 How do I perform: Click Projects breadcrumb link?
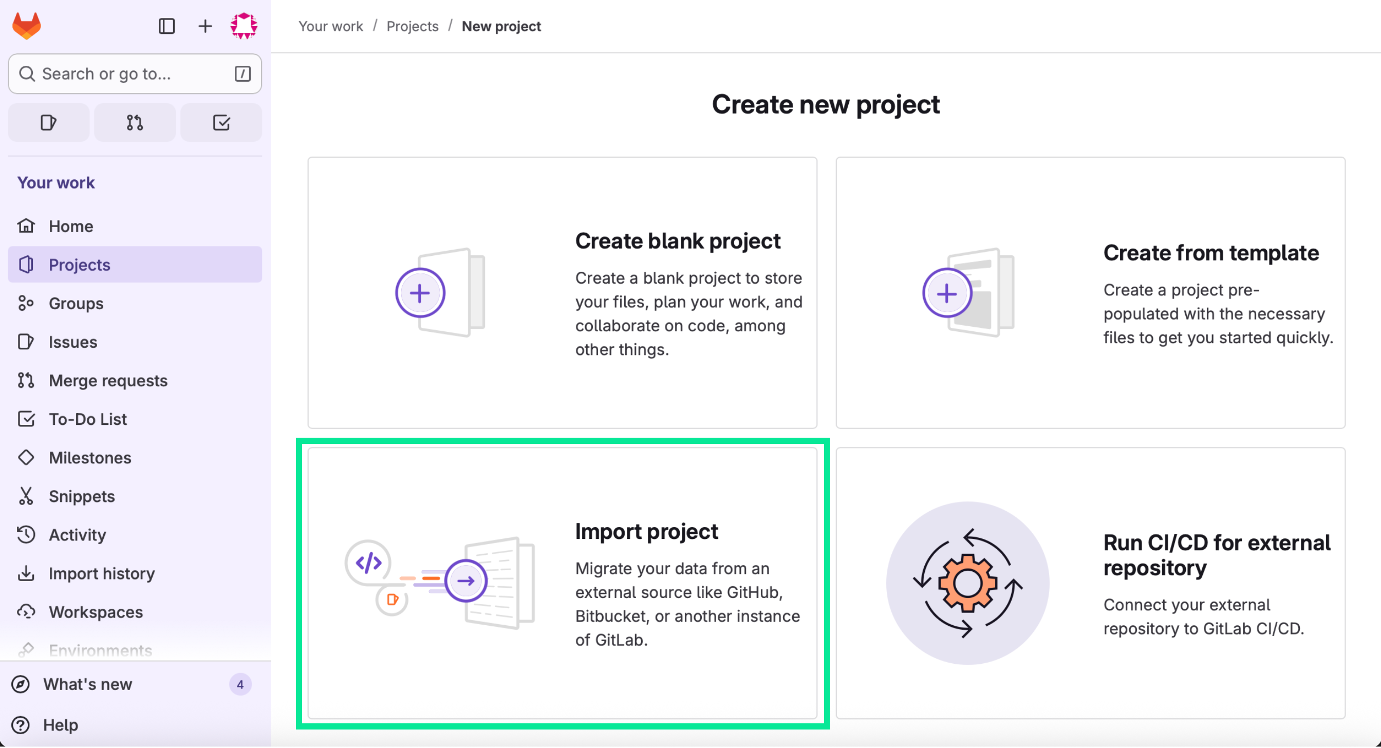(x=412, y=26)
